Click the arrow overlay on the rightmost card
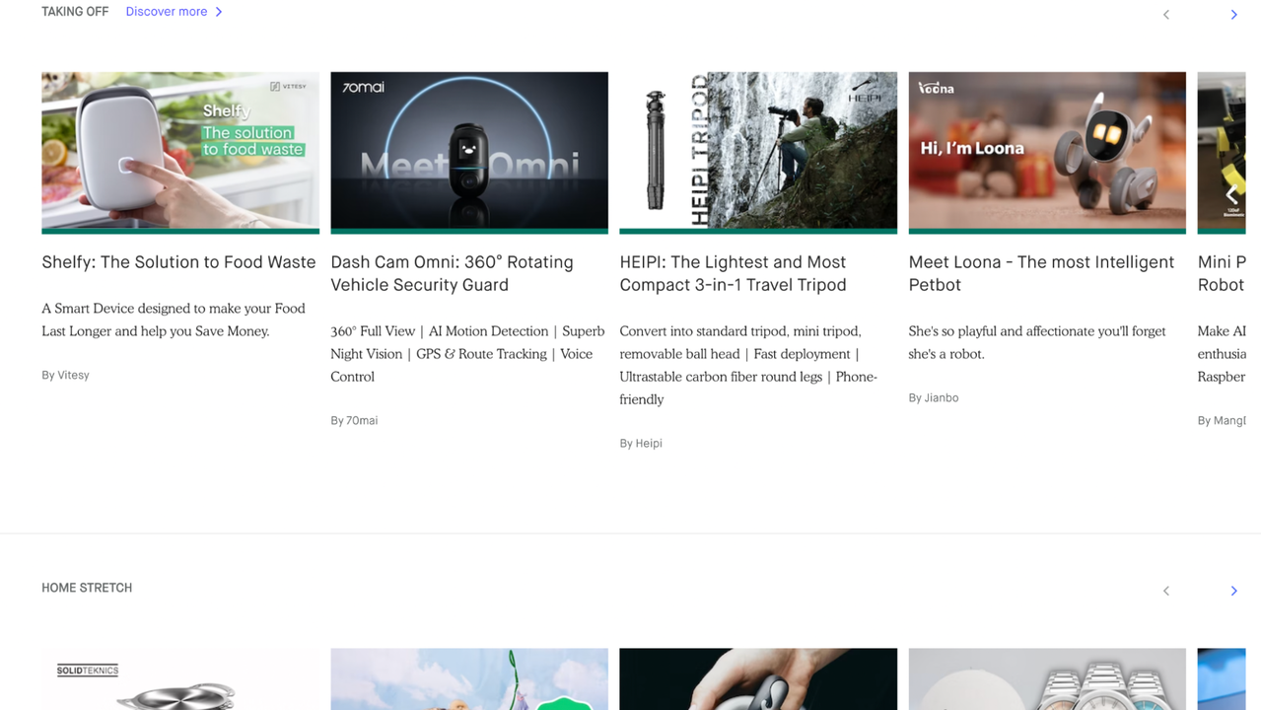 [x=1232, y=194]
